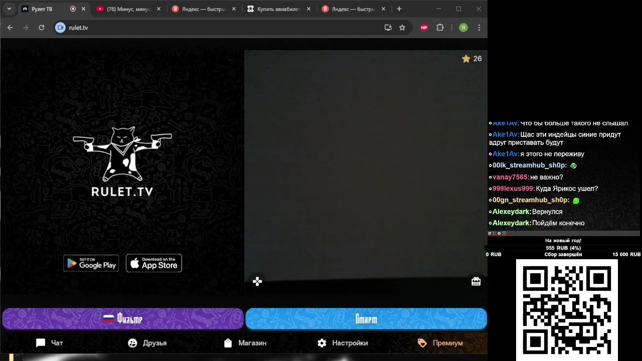Close the last Яндекс tab
Viewport: 642px width, 361px height.
383,9
